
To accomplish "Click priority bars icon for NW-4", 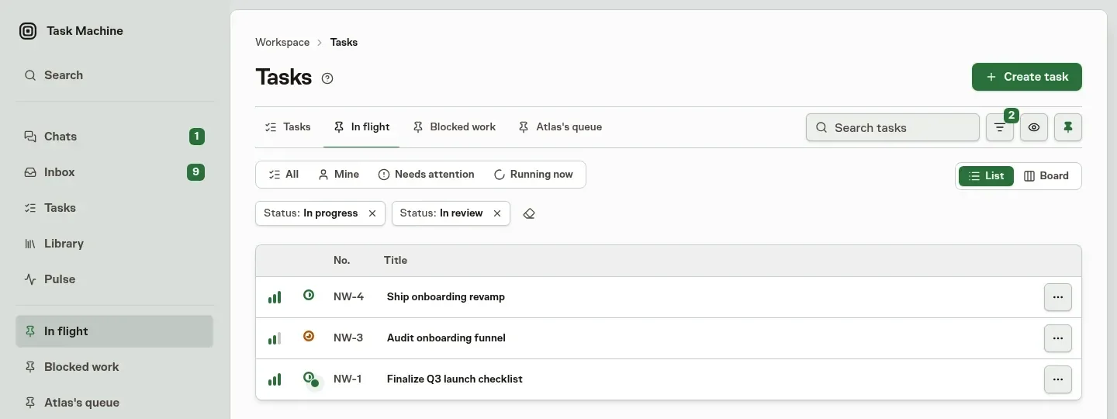I will coord(275,297).
